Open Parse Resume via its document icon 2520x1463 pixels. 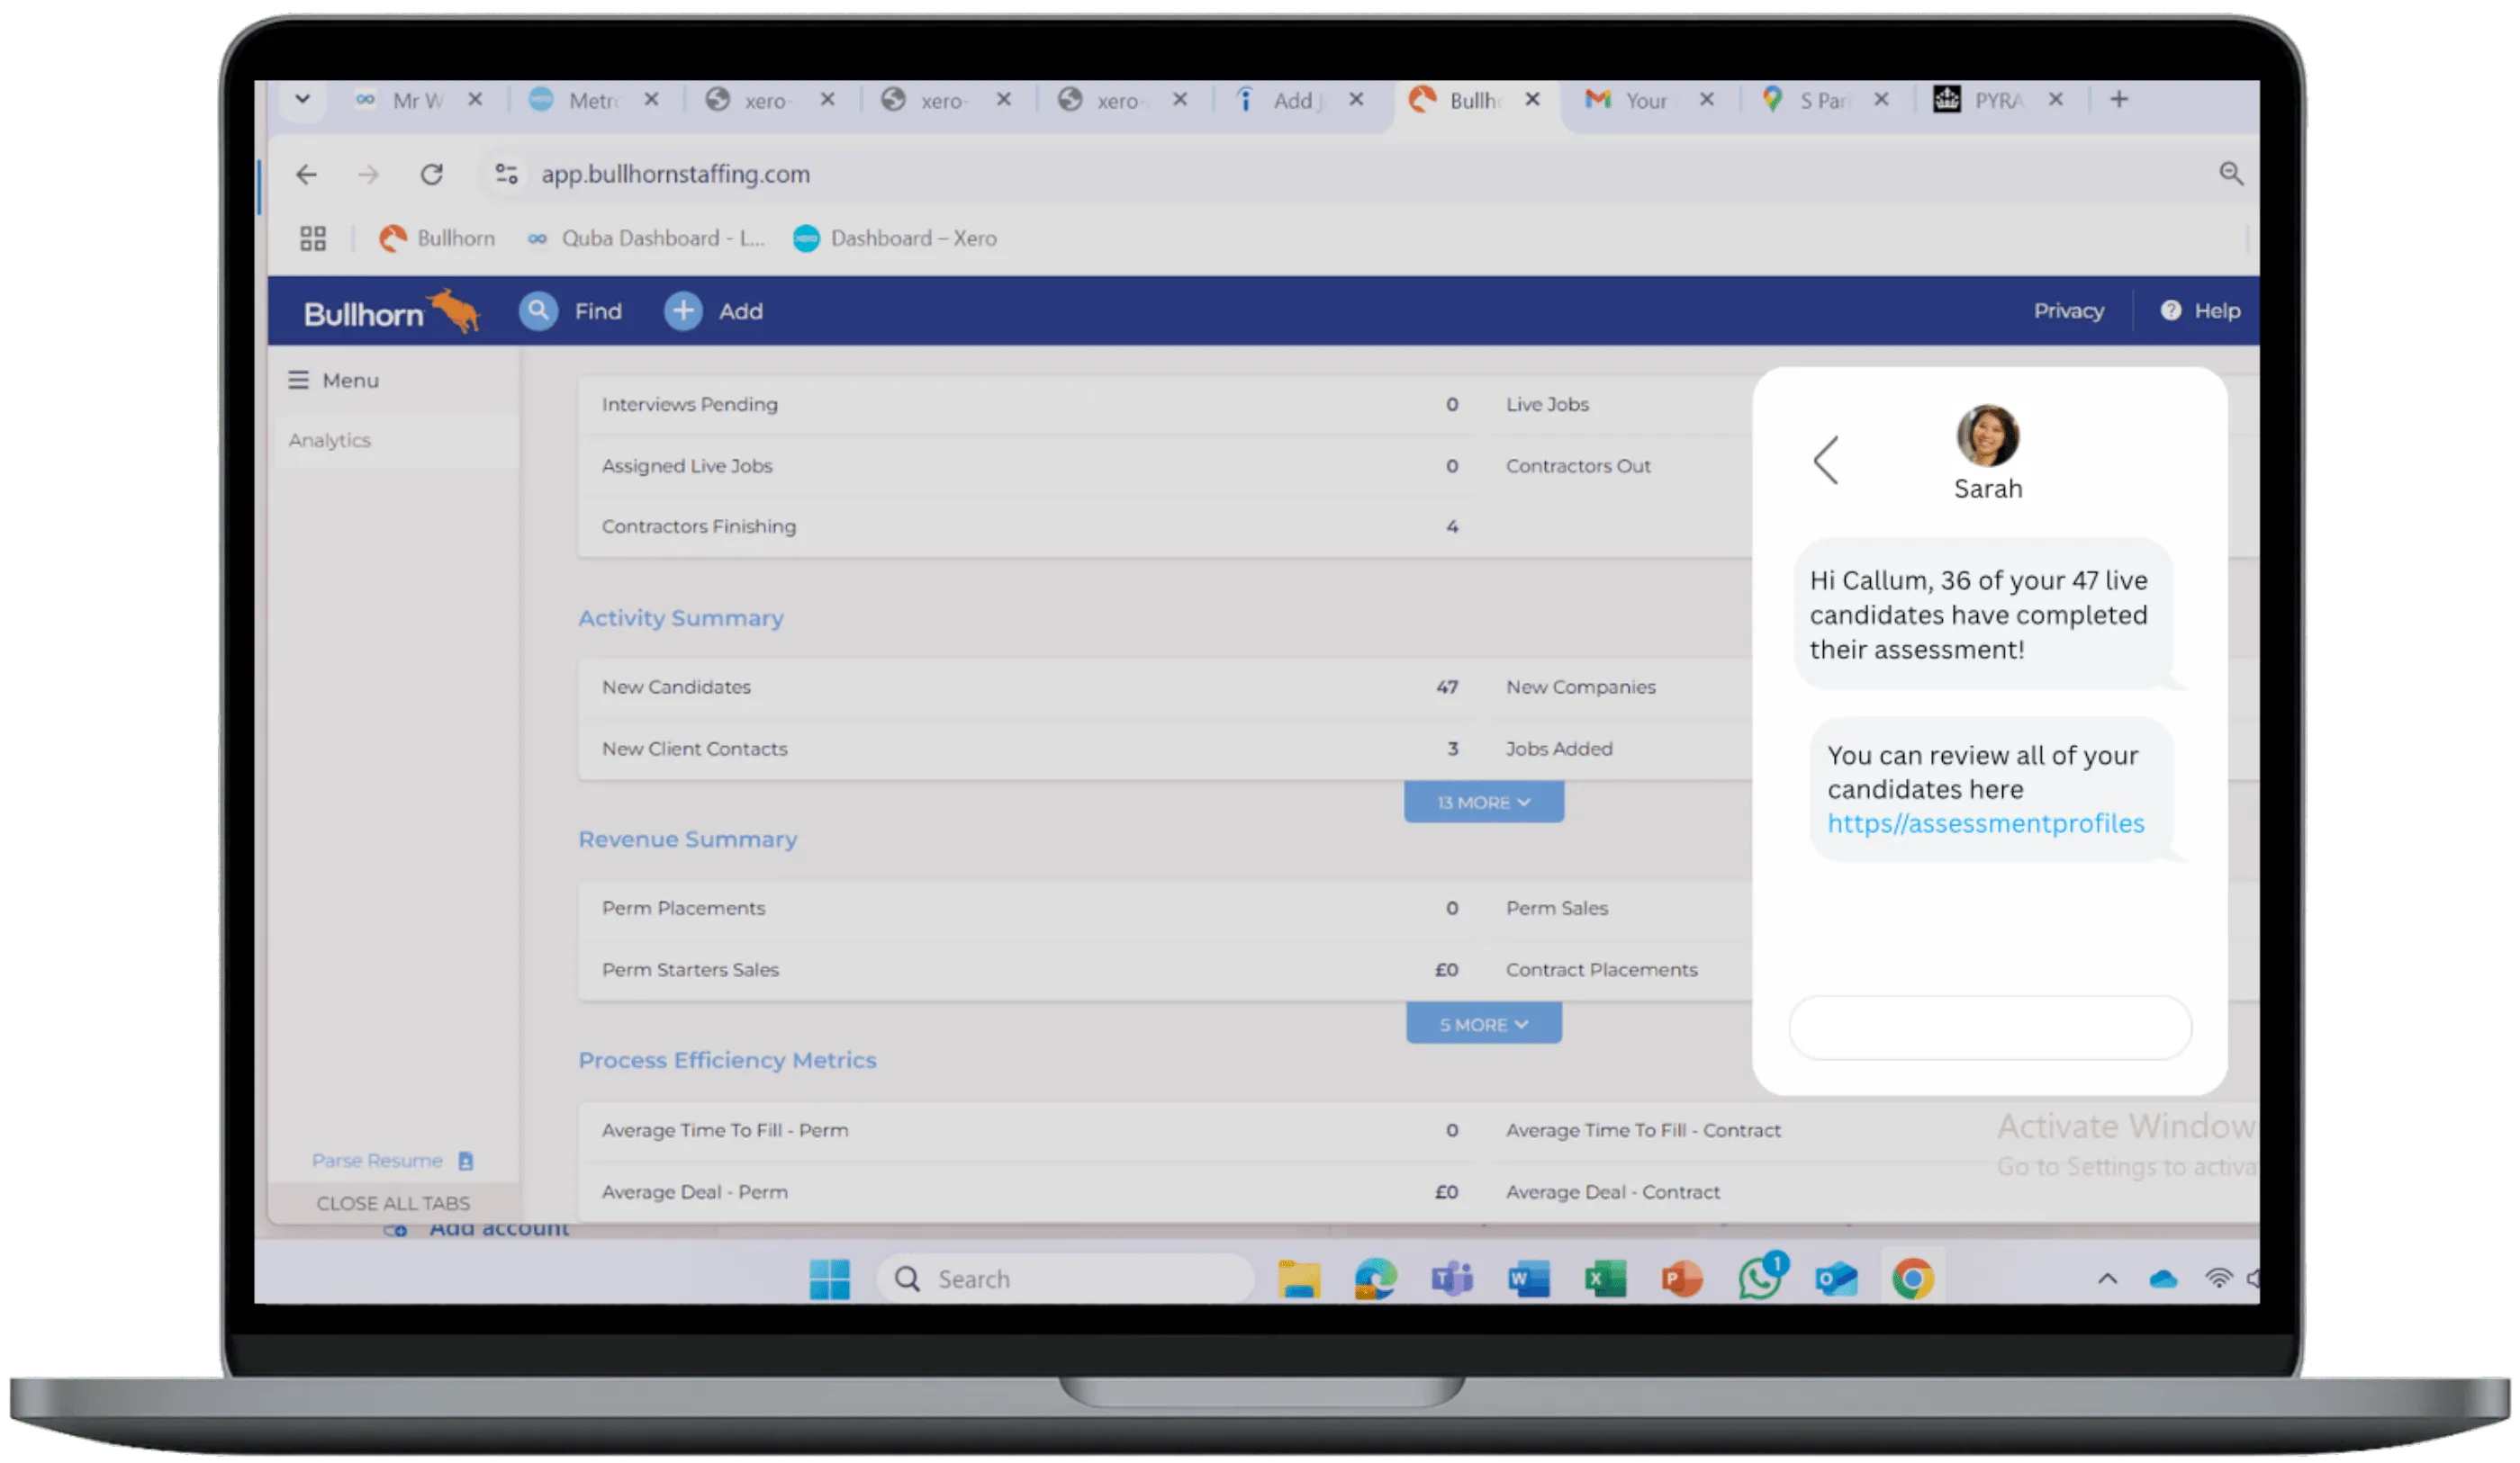tap(465, 1160)
